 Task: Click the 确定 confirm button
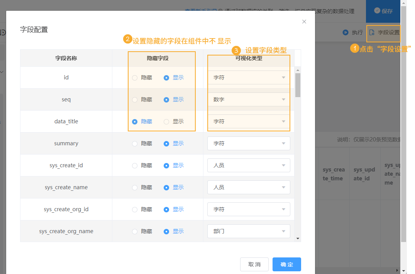click(286, 264)
